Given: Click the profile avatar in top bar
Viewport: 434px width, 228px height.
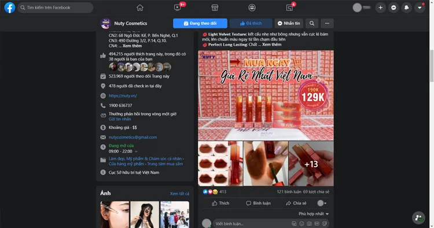Looking at the screenshot, I should (x=357, y=8).
